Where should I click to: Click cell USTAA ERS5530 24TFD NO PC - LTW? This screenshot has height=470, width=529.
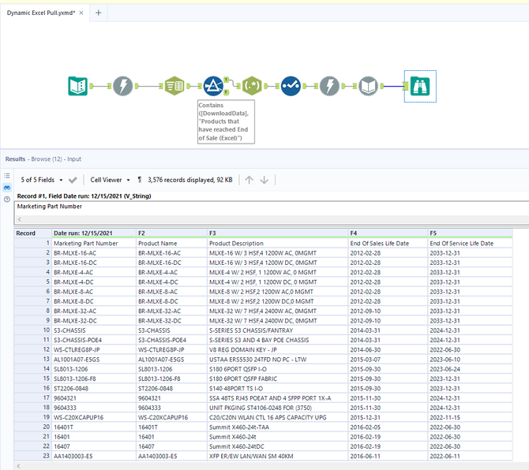[277, 360]
